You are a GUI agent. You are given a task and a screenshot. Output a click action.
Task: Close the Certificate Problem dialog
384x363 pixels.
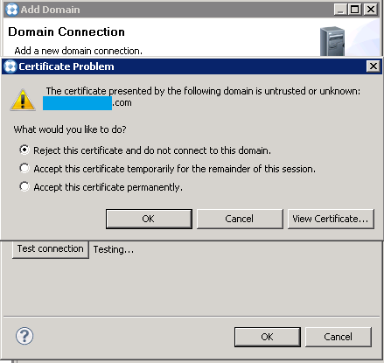click(373, 66)
